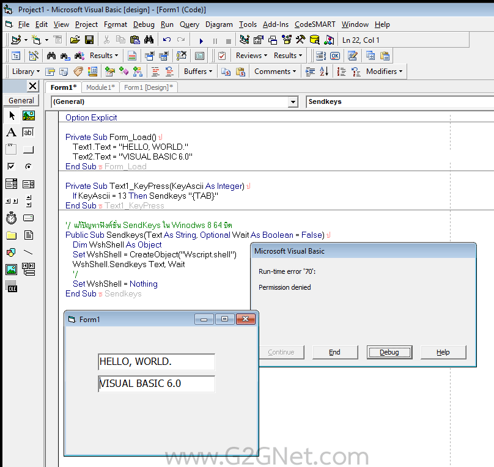
Task: Open the Project Explorer from the toolbar
Action: (x=245, y=40)
